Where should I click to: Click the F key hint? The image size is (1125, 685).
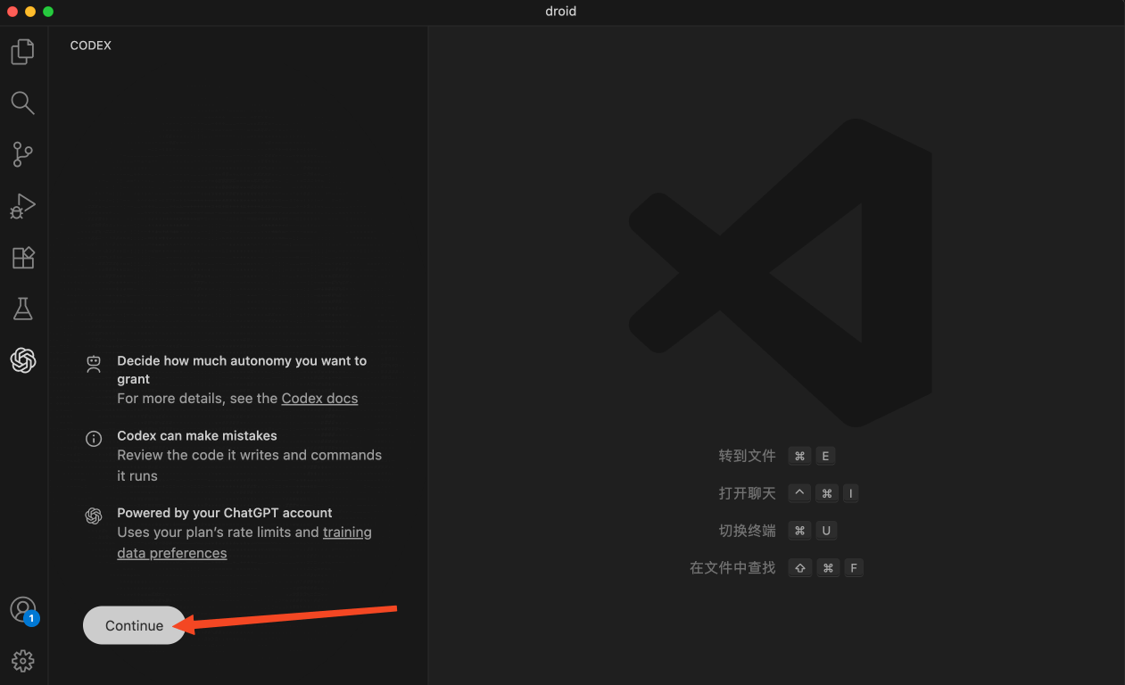(854, 568)
